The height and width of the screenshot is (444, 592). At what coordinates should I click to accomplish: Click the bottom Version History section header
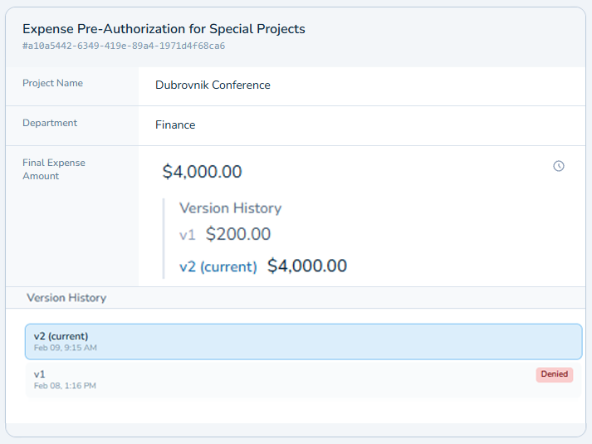point(66,297)
